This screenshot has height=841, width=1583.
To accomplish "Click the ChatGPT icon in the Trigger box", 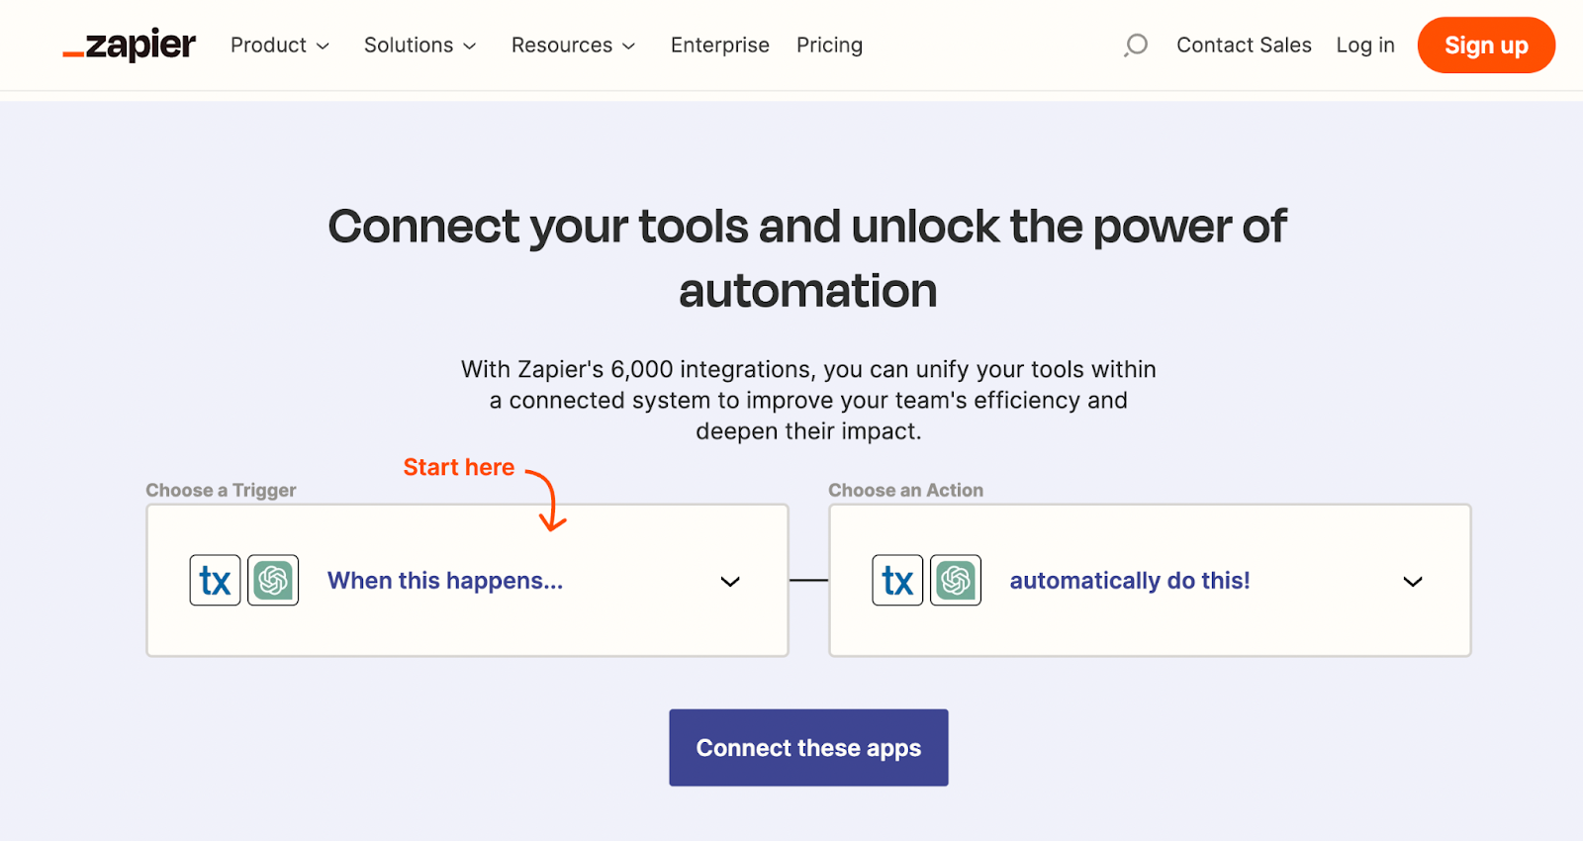I will point(273,580).
